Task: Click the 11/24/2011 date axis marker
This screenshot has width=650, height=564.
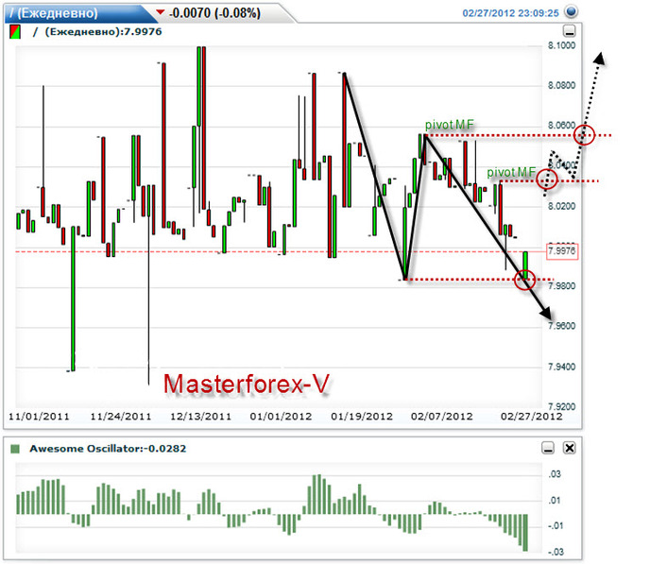Action: [x=121, y=416]
